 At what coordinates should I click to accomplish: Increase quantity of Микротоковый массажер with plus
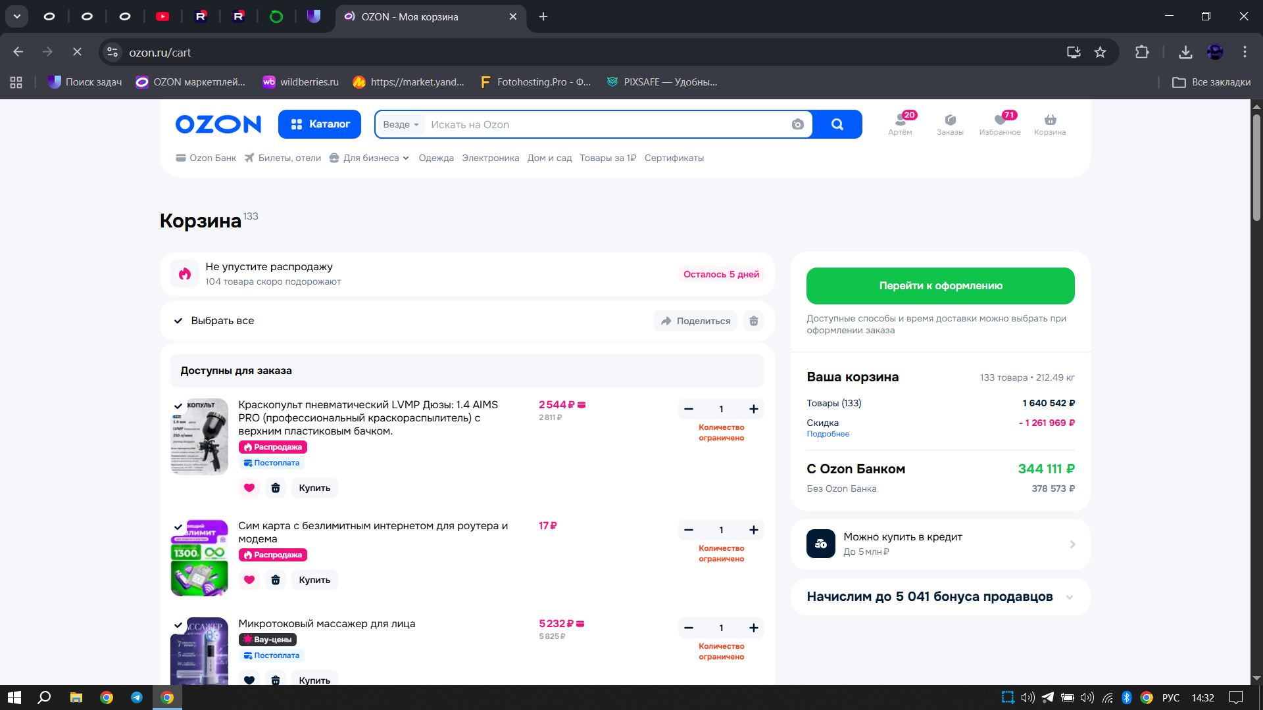[754, 628]
